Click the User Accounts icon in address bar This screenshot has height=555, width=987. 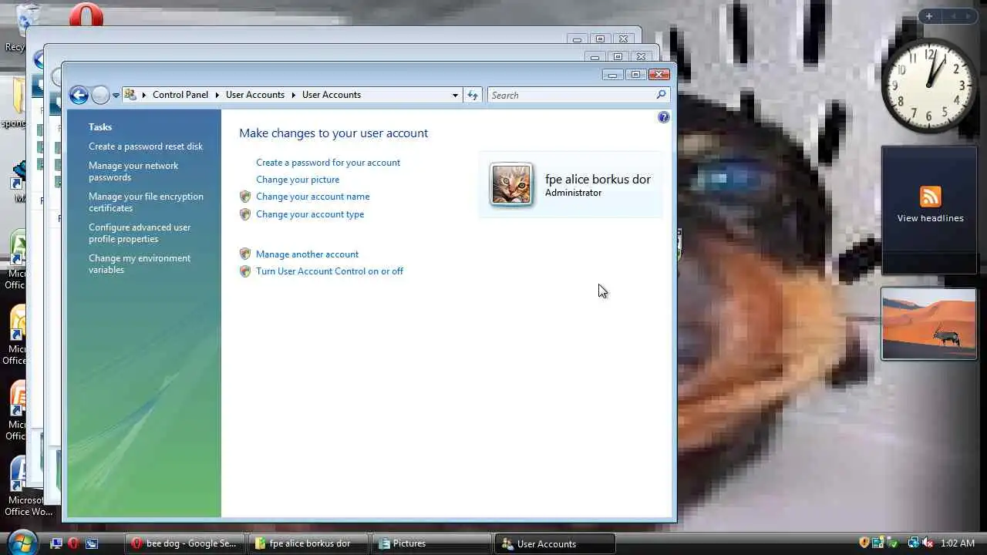[130, 95]
